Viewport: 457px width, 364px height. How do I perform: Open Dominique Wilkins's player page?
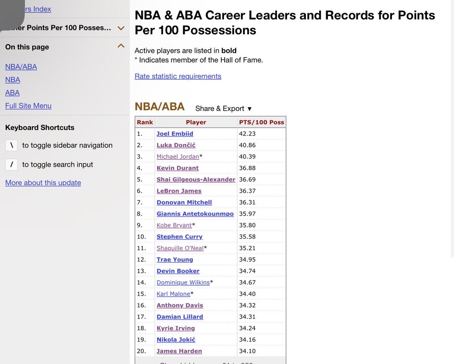coord(183,282)
